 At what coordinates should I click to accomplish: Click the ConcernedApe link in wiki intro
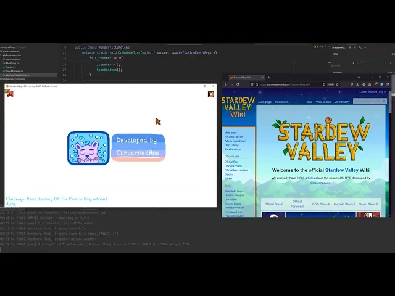click(320, 183)
